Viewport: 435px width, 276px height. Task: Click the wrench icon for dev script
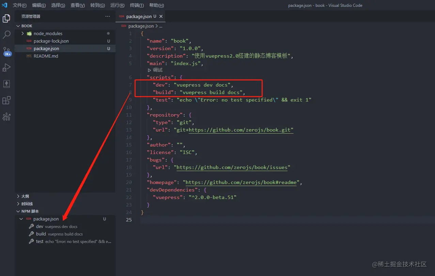click(x=31, y=226)
